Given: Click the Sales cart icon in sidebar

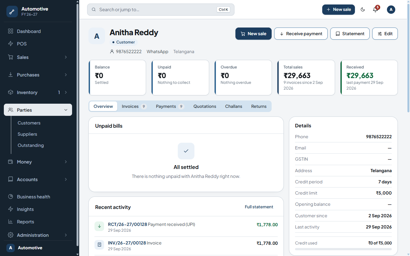Looking at the screenshot, I should click(x=11, y=57).
